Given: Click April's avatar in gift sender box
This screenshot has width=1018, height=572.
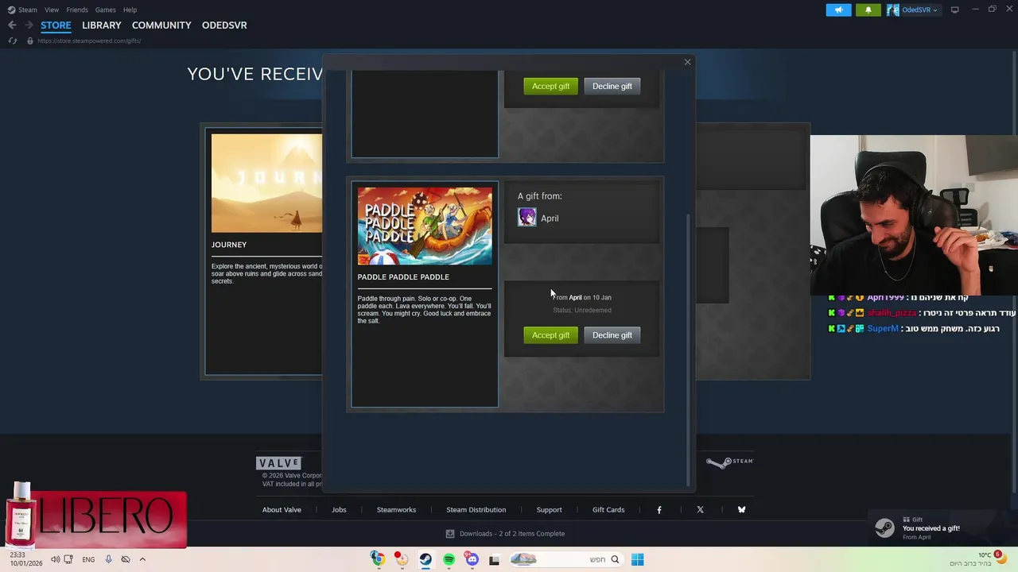Looking at the screenshot, I should 526,218.
